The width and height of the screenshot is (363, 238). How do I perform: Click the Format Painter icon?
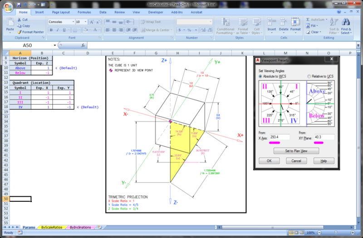[19, 32]
